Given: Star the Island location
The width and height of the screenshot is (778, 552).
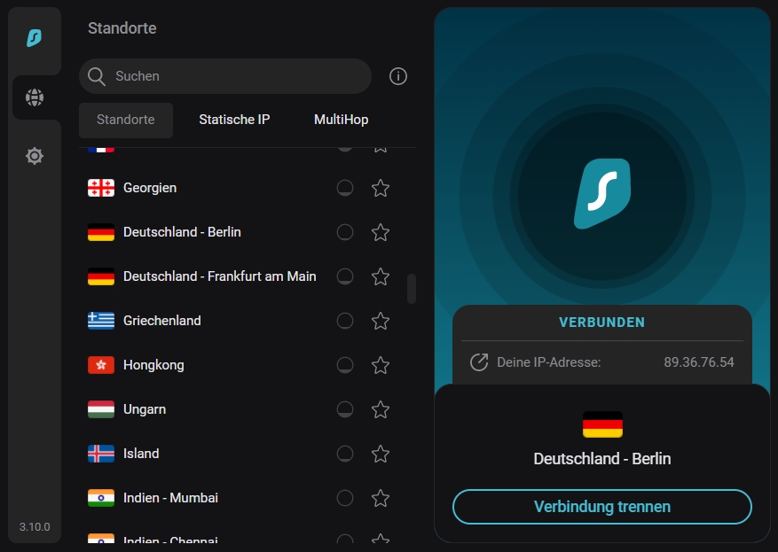Looking at the screenshot, I should click(381, 454).
